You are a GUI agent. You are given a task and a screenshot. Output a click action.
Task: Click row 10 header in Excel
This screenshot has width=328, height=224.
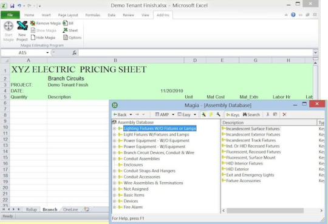click(x=5, y=127)
